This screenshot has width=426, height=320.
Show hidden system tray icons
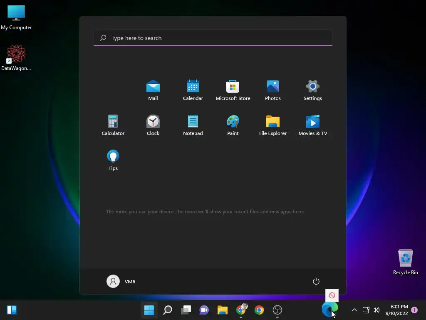coord(354,310)
